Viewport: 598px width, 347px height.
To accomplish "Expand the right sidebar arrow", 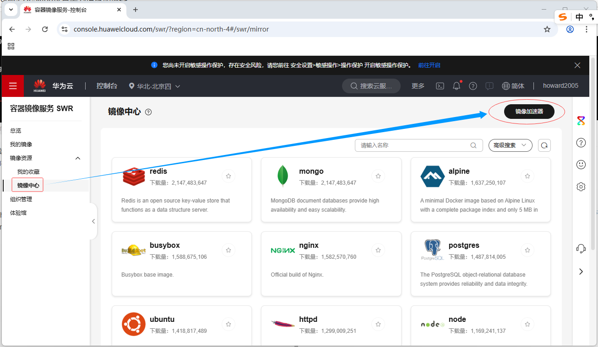I will pos(581,272).
